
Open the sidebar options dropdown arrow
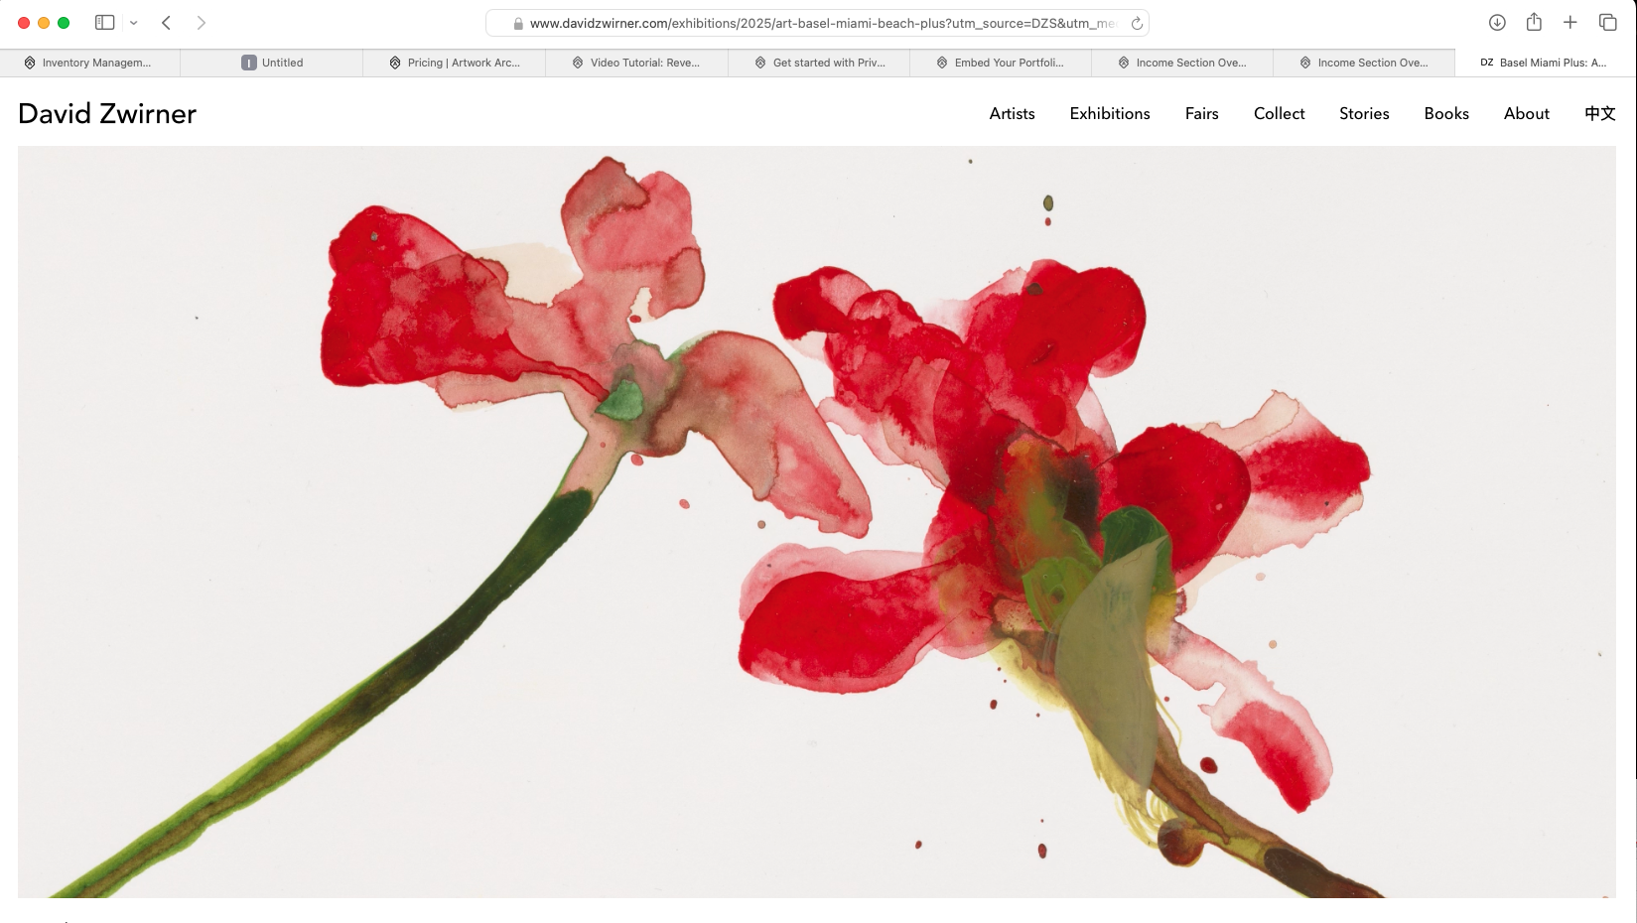click(x=134, y=23)
